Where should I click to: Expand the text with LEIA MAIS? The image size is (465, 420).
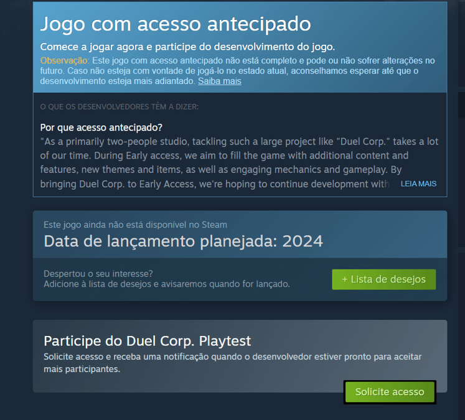[418, 184]
